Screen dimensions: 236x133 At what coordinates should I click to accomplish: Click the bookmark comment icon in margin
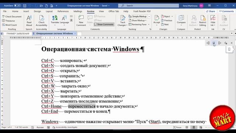tap(229, 49)
